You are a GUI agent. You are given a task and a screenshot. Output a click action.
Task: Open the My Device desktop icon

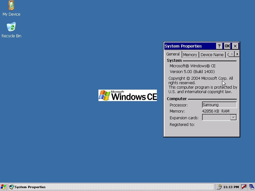[12, 8]
